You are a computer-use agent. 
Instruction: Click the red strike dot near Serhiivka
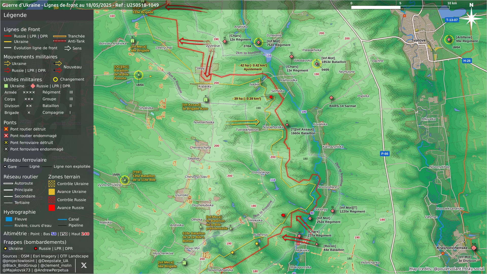pyautogui.click(x=271, y=97)
